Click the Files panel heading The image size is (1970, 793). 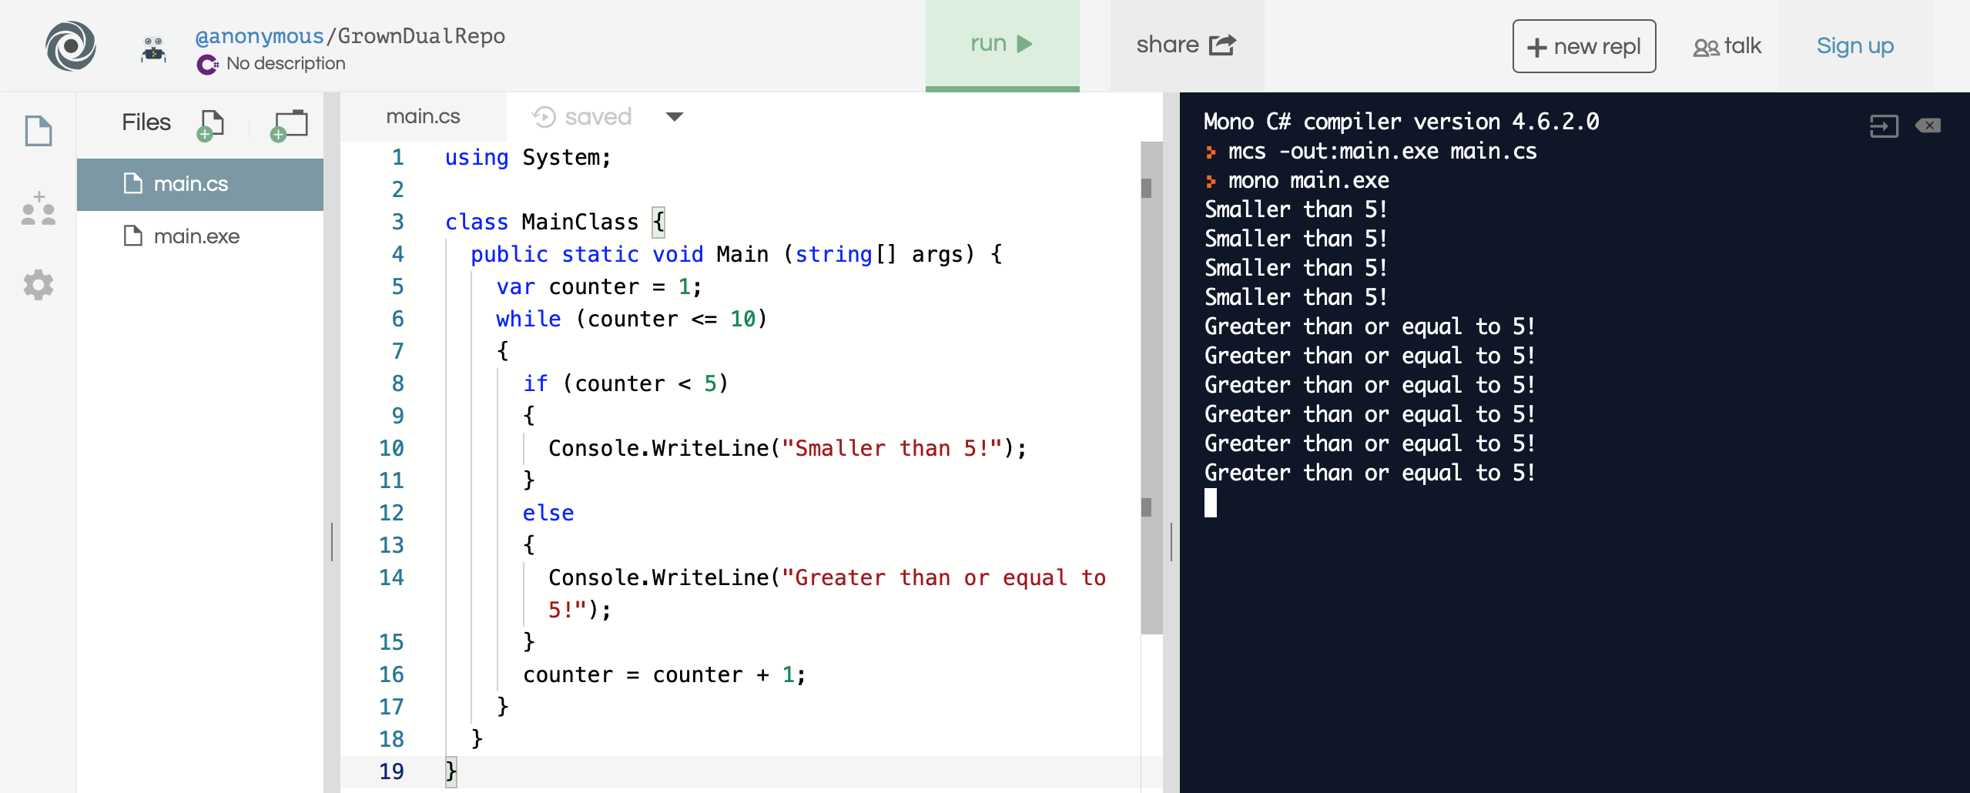click(146, 122)
